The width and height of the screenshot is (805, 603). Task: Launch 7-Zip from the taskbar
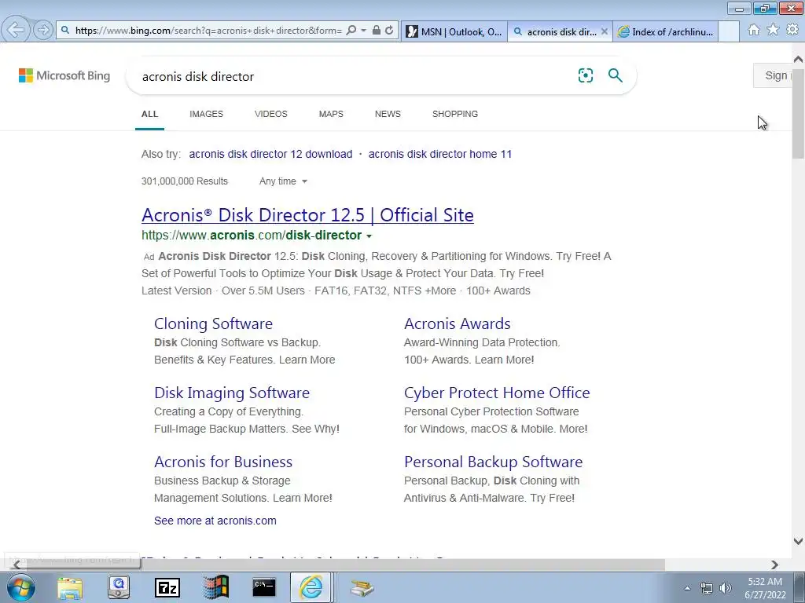pos(167,587)
